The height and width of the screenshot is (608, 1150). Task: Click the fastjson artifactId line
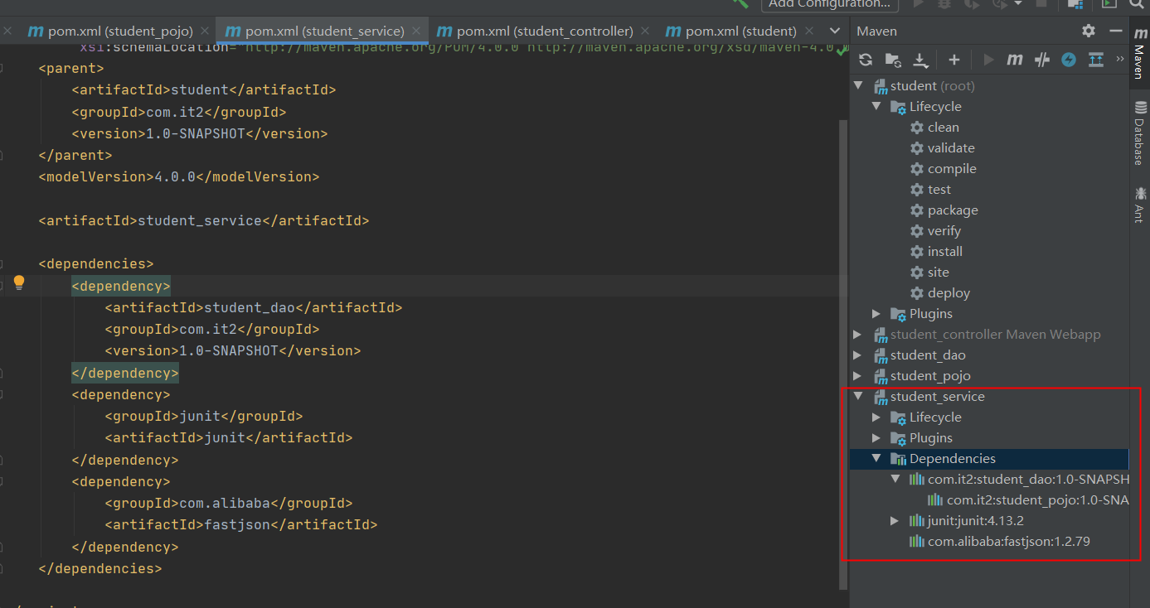[x=241, y=524]
